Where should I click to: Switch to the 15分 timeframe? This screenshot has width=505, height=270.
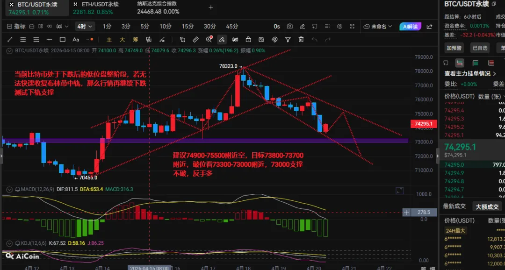188,26
